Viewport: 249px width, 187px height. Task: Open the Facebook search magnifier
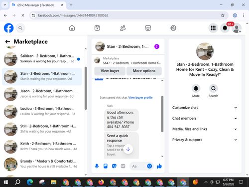[20, 28]
